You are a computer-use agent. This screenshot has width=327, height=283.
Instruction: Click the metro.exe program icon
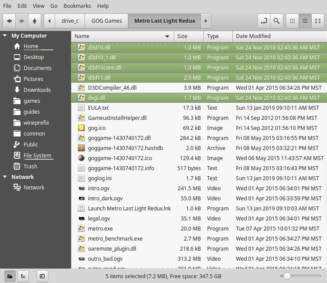pyautogui.click(x=81, y=229)
